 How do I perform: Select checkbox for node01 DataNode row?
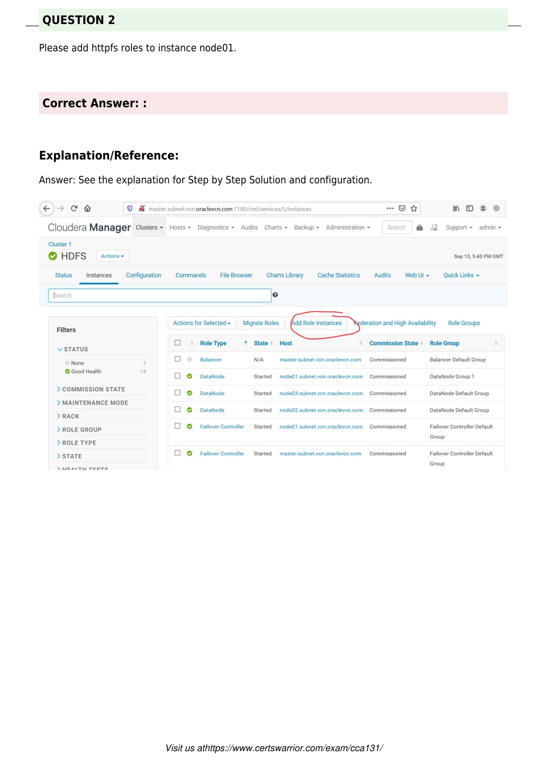pos(177,376)
